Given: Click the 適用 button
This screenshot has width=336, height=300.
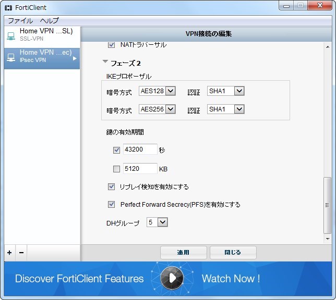Looking at the screenshot, I should click(184, 253).
